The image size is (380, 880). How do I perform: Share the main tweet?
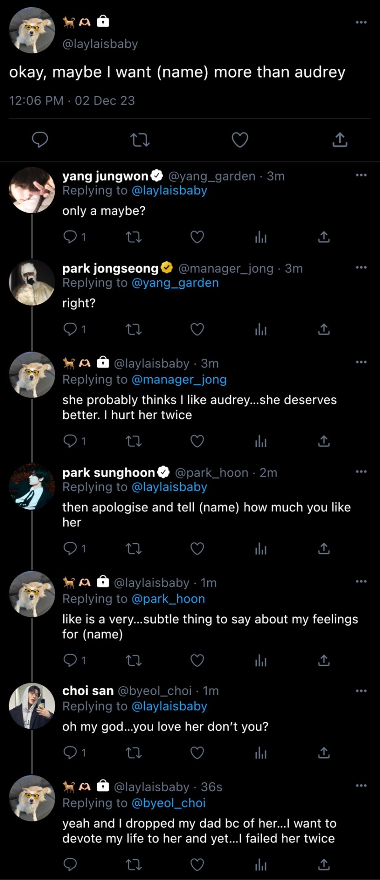[340, 140]
